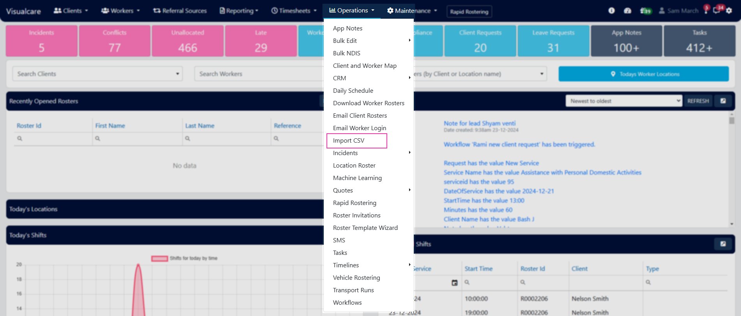This screenshot has height=316, width=741.
Task: Select Rapid Rostering menu item
Action: [x=355, y=203]
